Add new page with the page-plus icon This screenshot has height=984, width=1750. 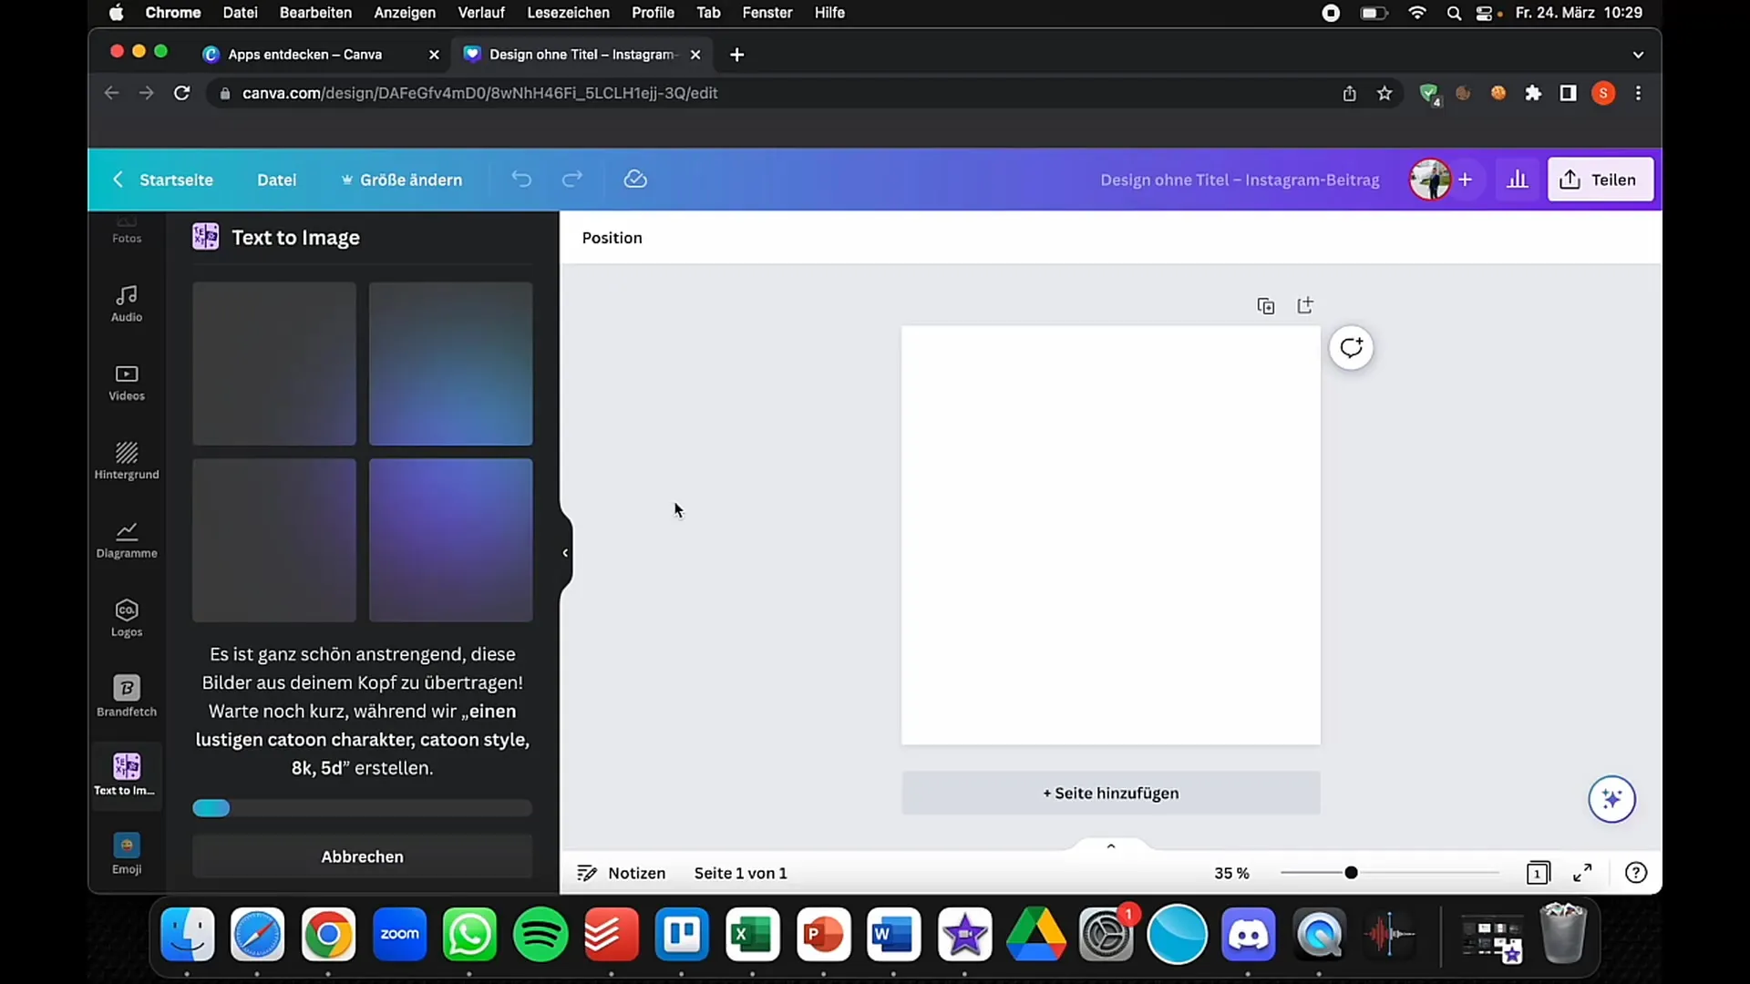click(x=1305, y=305)
